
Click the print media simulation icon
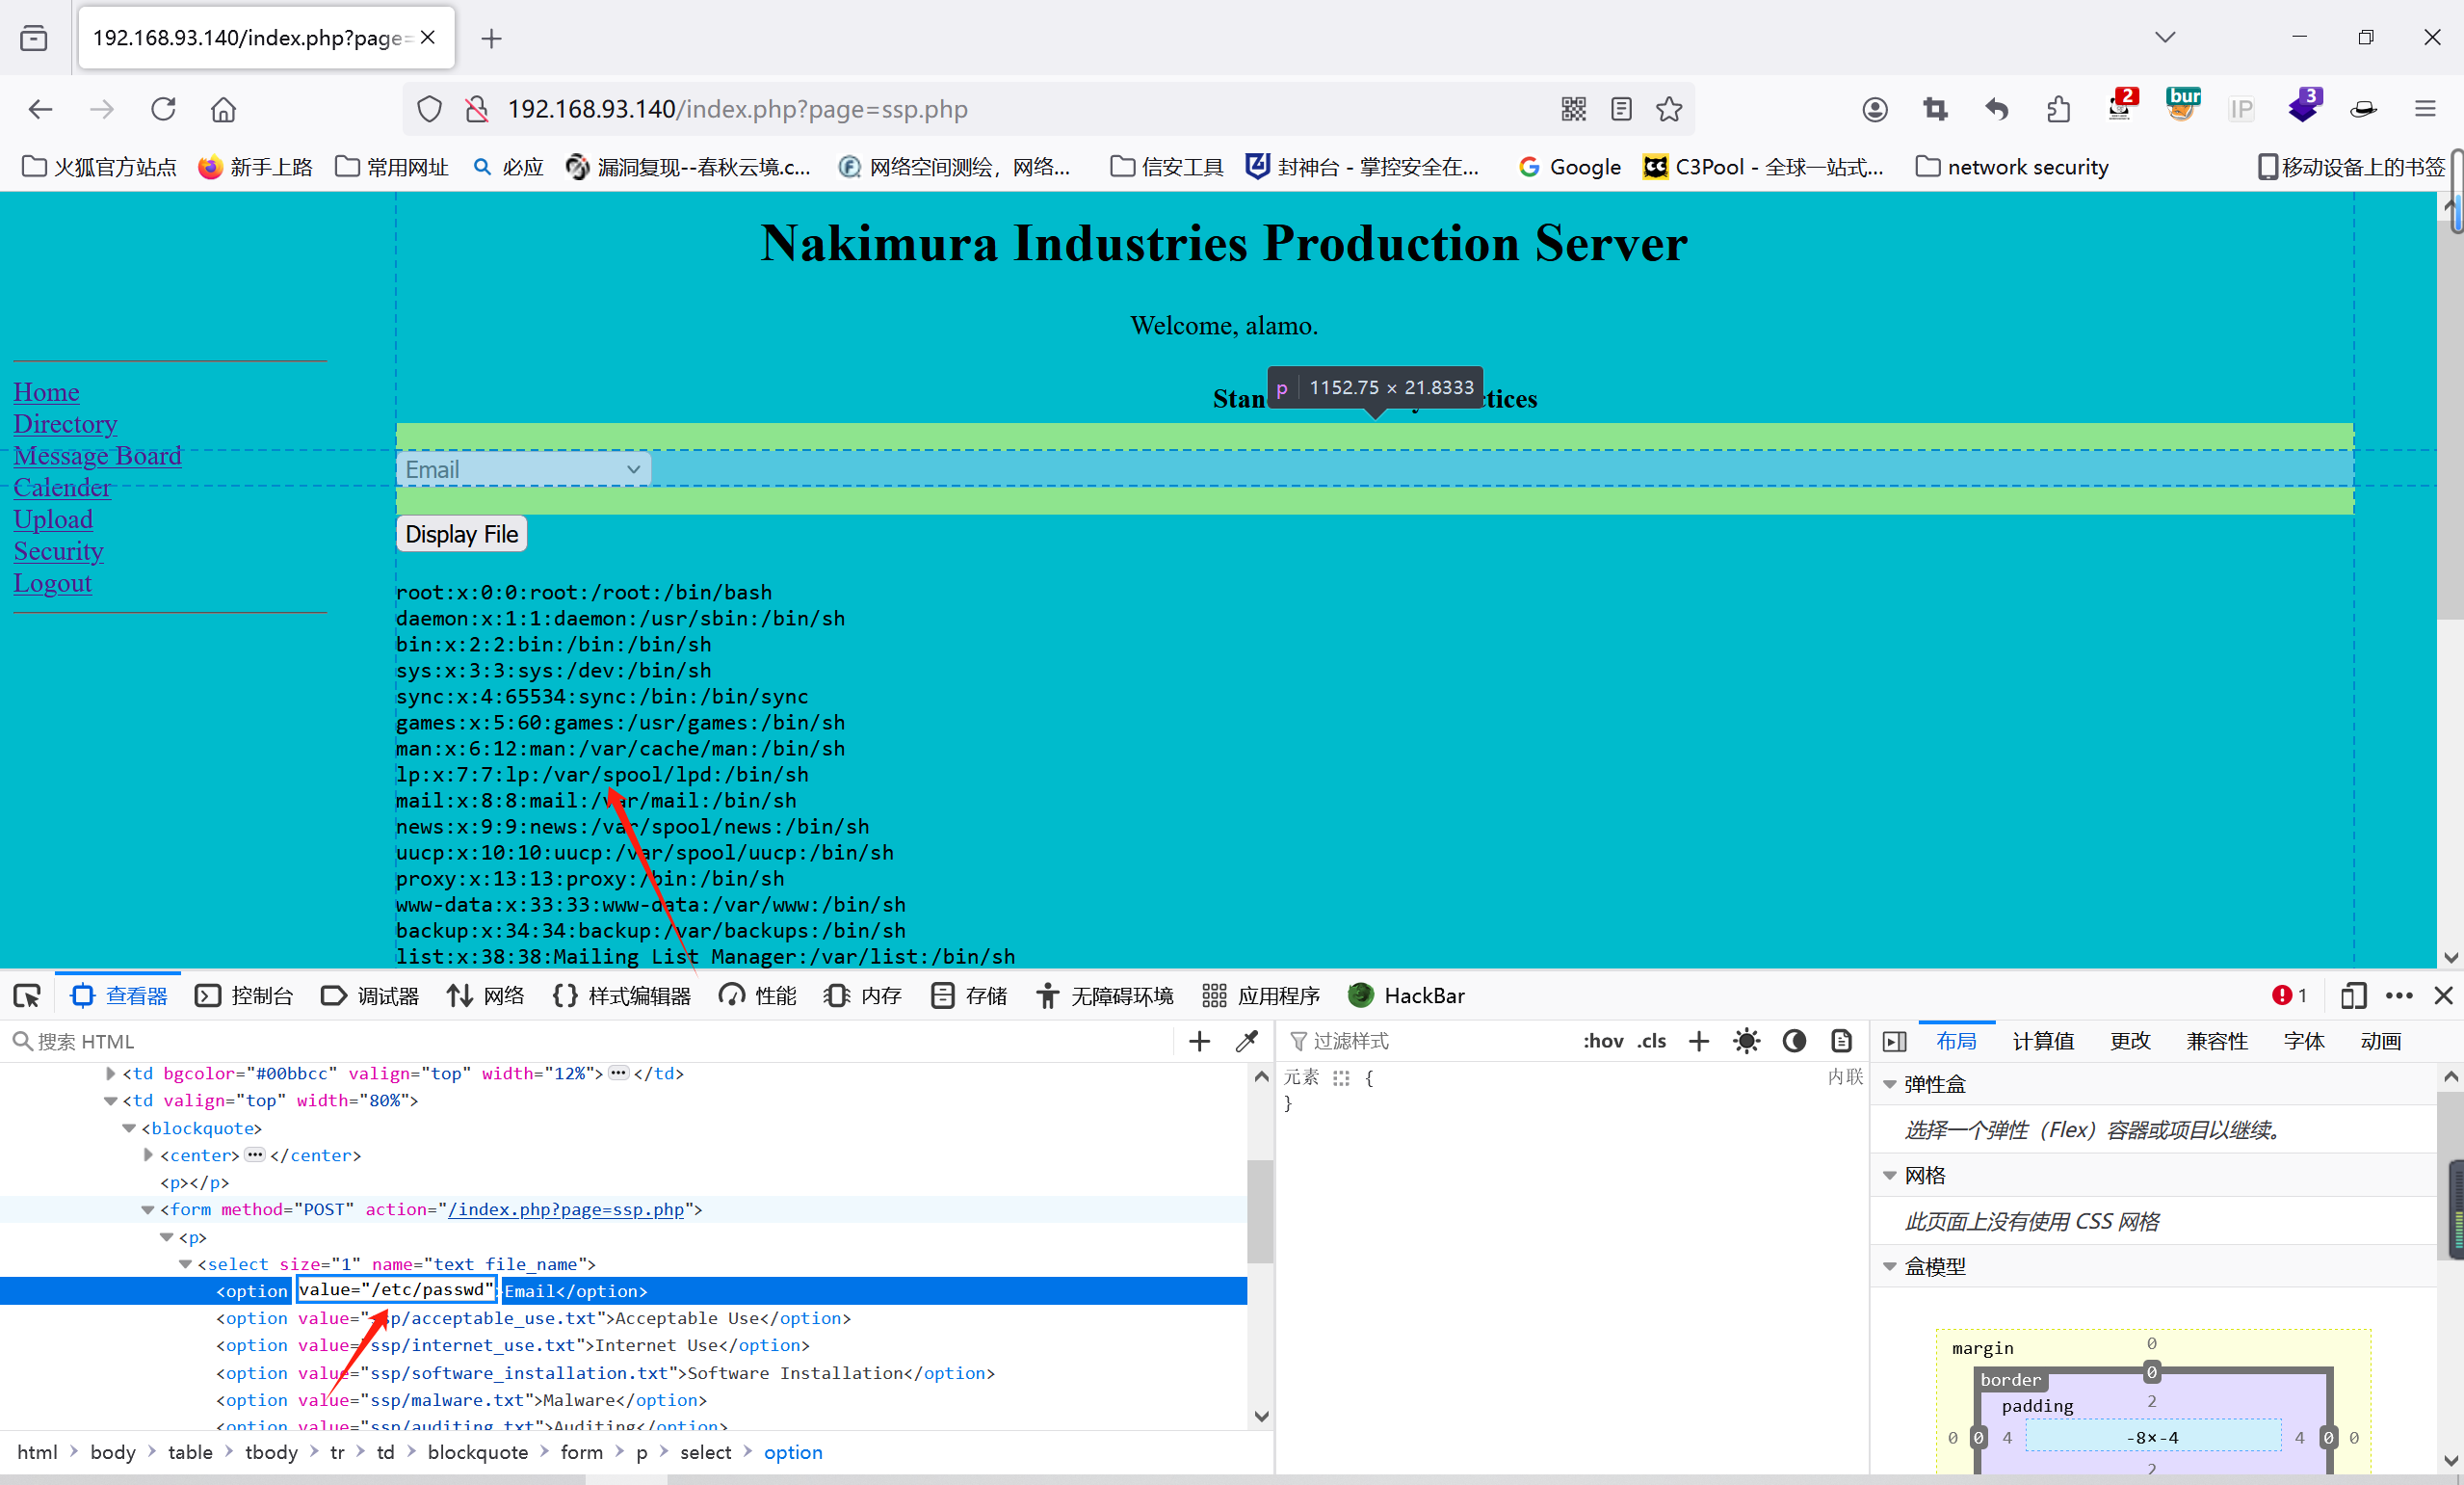click(1841, 1041)
